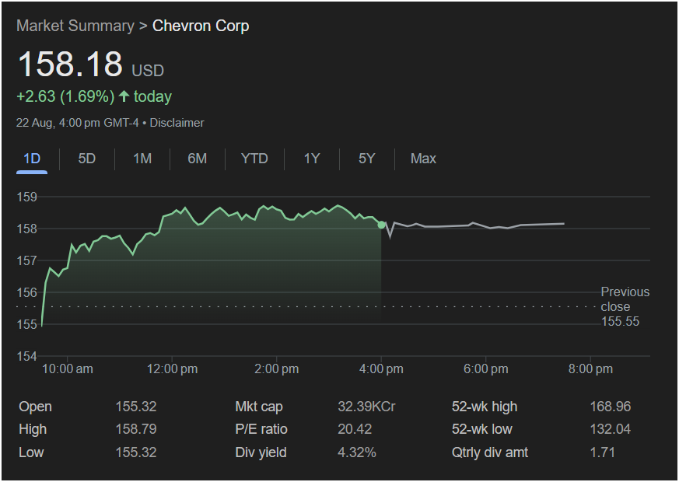The image size is (679, 482).
Task: Click the Chevron Corp title
Action: point(201,26)
